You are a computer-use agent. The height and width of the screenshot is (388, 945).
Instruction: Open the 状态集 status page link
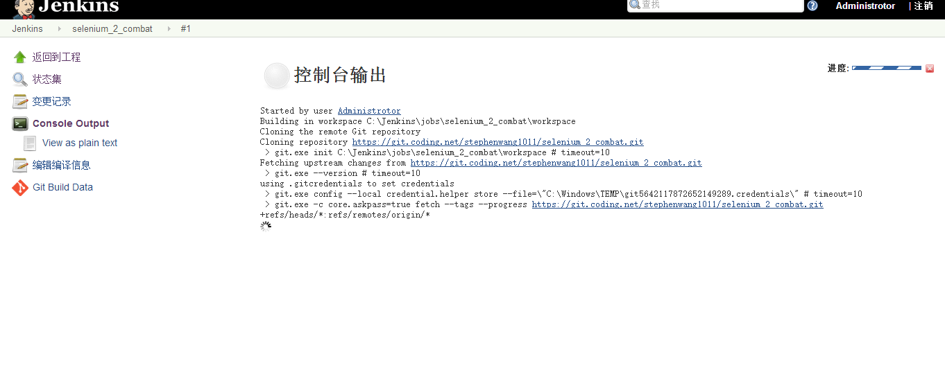click(47, 80)
